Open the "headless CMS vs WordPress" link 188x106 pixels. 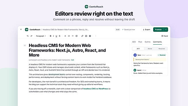click(x=95, y=89)
